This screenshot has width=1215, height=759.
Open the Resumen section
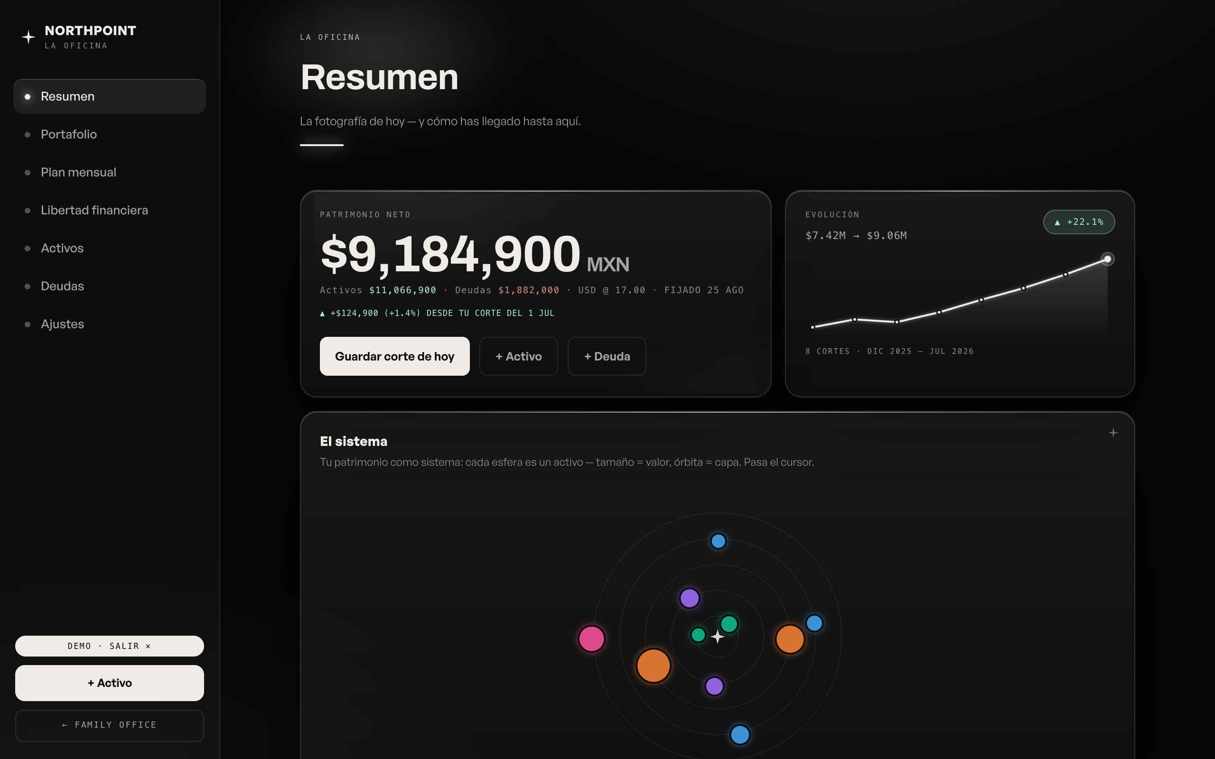click(110, 96)
